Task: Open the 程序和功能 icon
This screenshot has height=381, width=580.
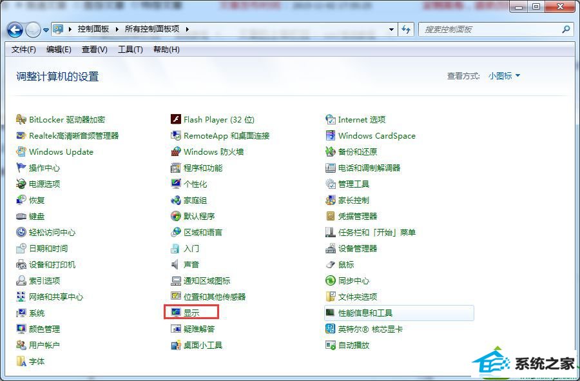Action: [176, 168]
